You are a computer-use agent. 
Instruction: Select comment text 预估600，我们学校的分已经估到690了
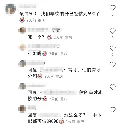59,14
